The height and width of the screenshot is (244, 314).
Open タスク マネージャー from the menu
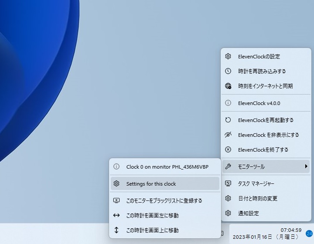click(266, 183)
